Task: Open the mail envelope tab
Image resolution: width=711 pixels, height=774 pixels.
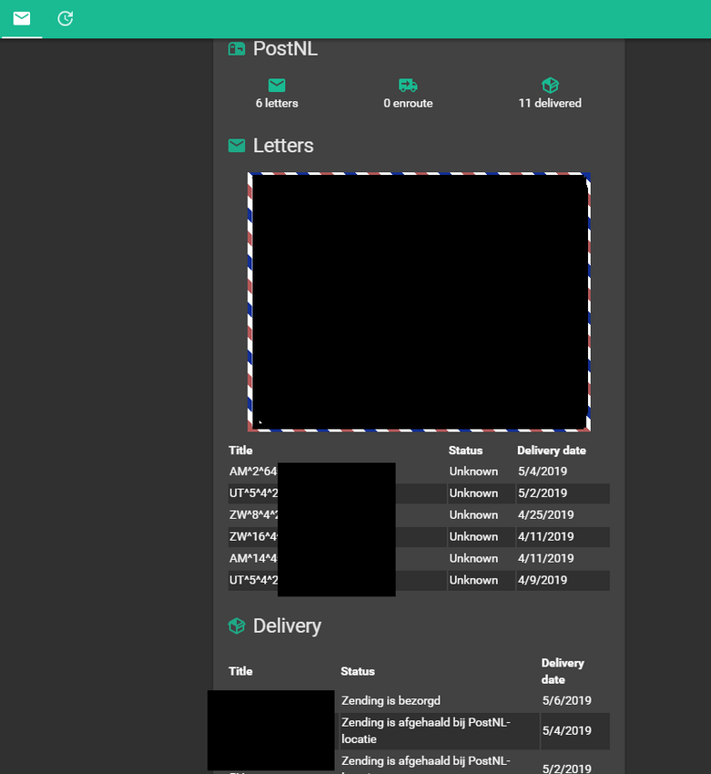Action: (22, 19)
